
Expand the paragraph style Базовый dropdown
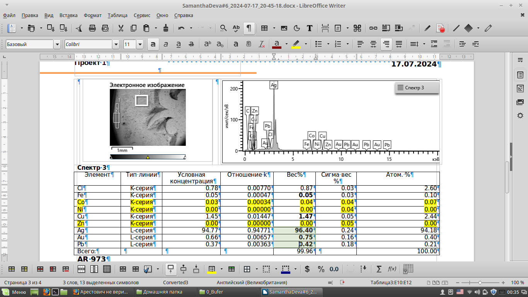(x=57, y=44)
